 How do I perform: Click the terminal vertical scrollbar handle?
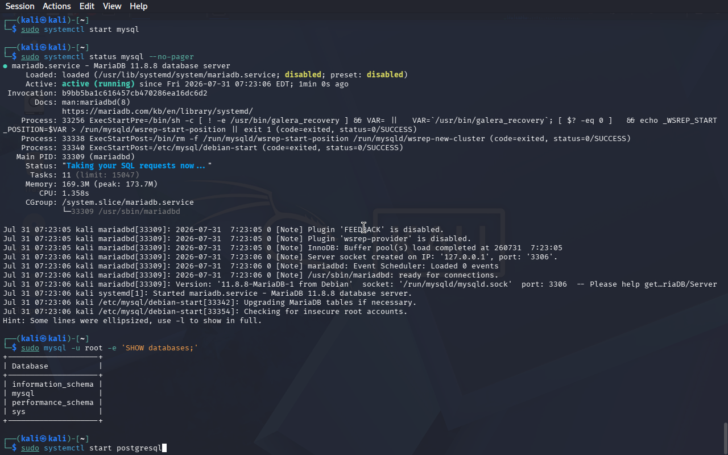[x=725, y=438]
